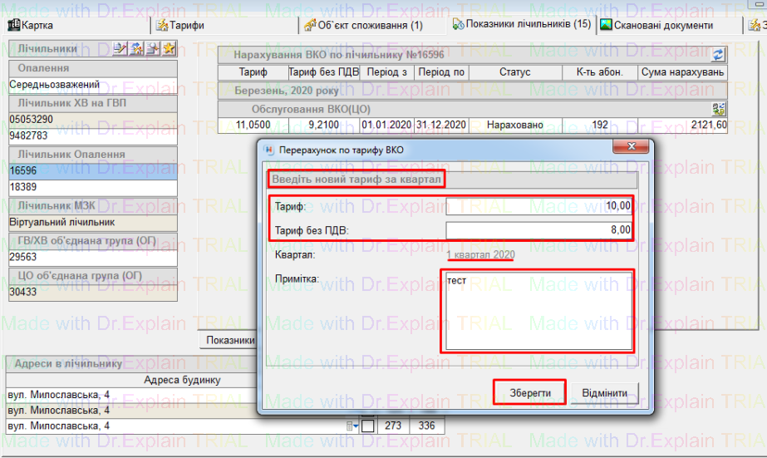Viewport: 767px width, 458px height.
Task: Click into the Тариф input field
Action: [539, 206]
